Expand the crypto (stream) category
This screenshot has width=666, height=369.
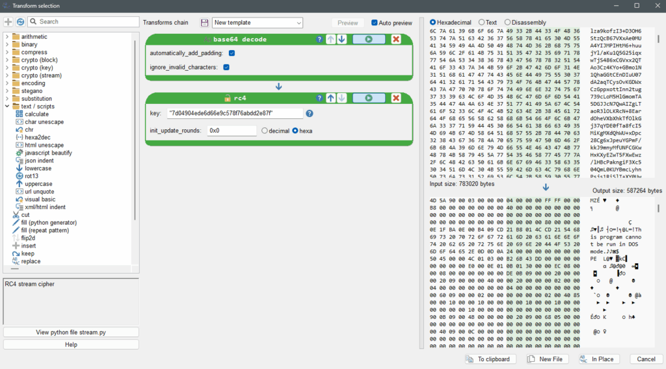(x=7, y=75)
